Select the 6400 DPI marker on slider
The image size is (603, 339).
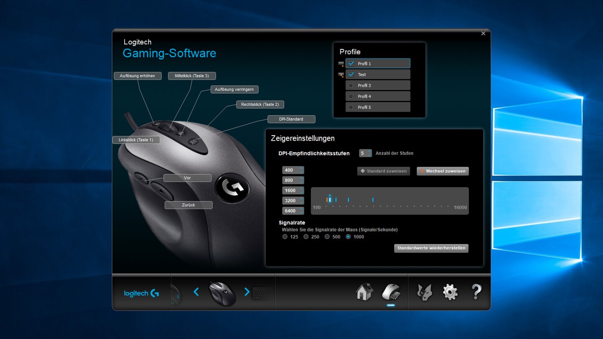click(373, 200)
